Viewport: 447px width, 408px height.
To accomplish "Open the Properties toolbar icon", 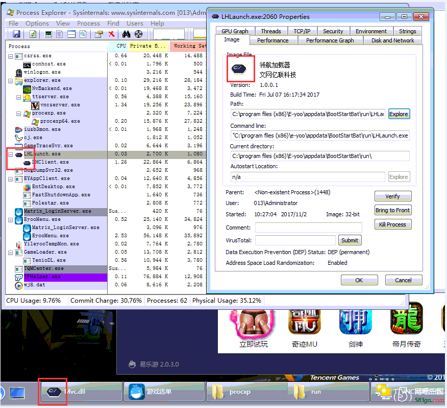I will tap(99, 34).
